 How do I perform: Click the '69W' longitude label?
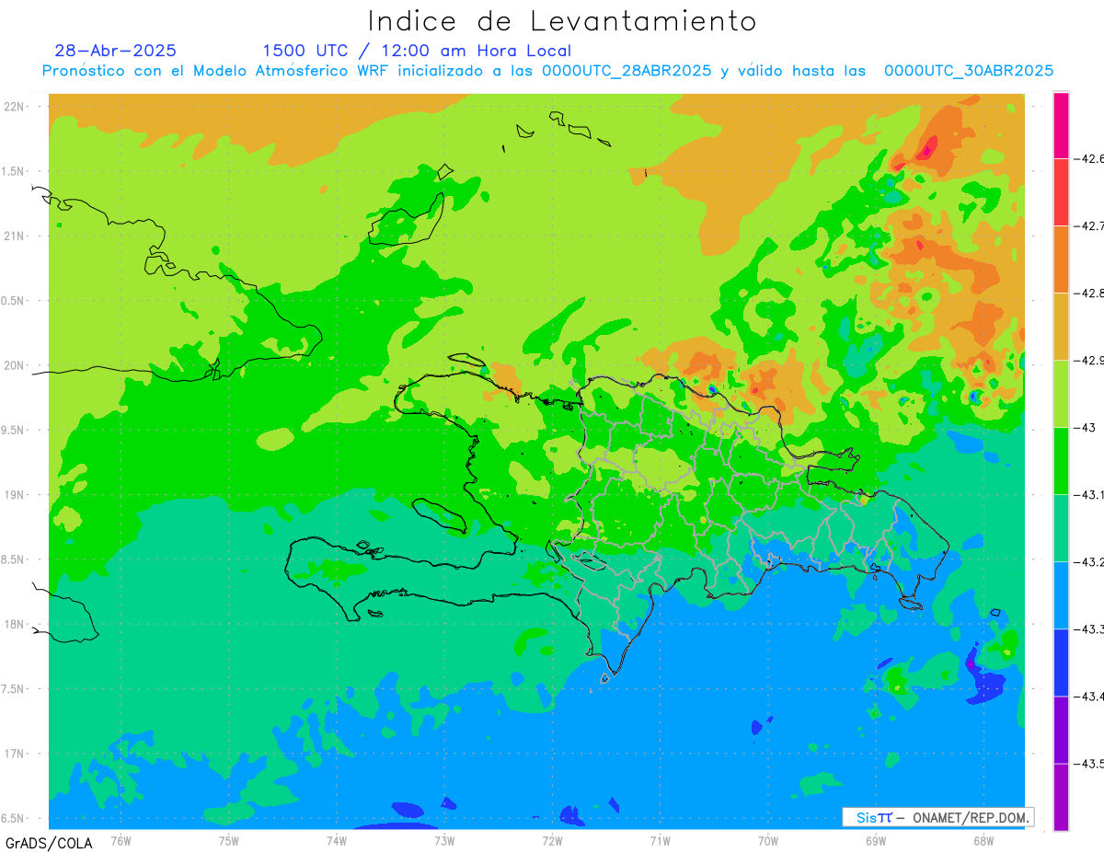pyautogui.click(x=876, y=841)
